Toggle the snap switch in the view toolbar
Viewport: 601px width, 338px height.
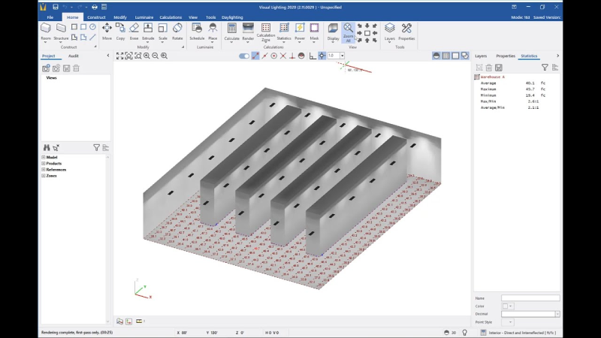pos(244,56)
